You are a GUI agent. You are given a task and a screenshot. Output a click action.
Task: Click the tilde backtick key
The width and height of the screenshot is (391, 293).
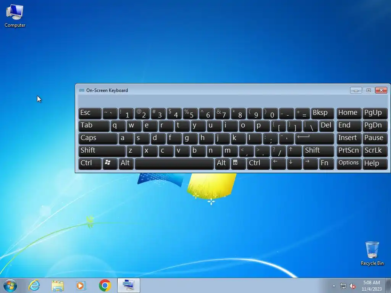coord(110,113)
